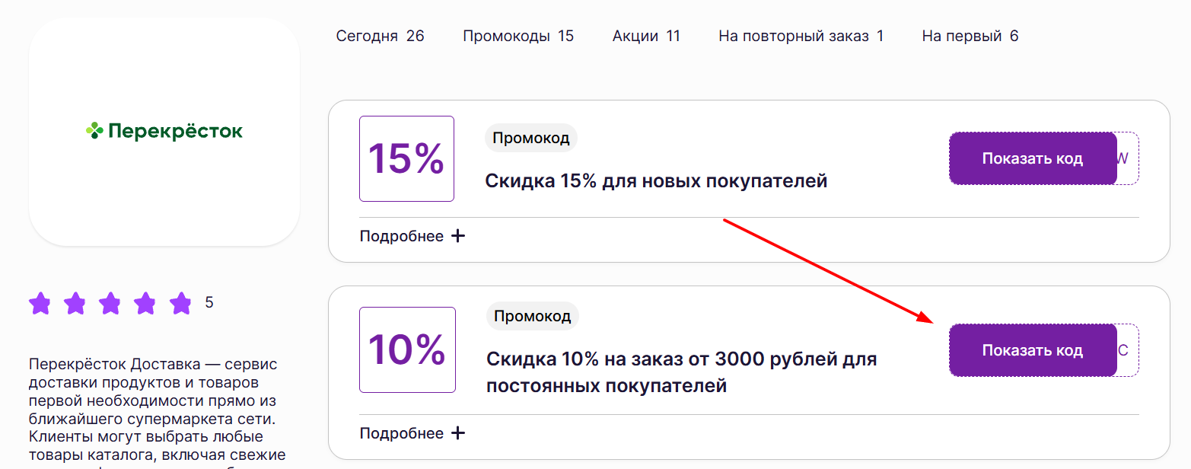Click the green clover icon in the logo

pos(94,131)
